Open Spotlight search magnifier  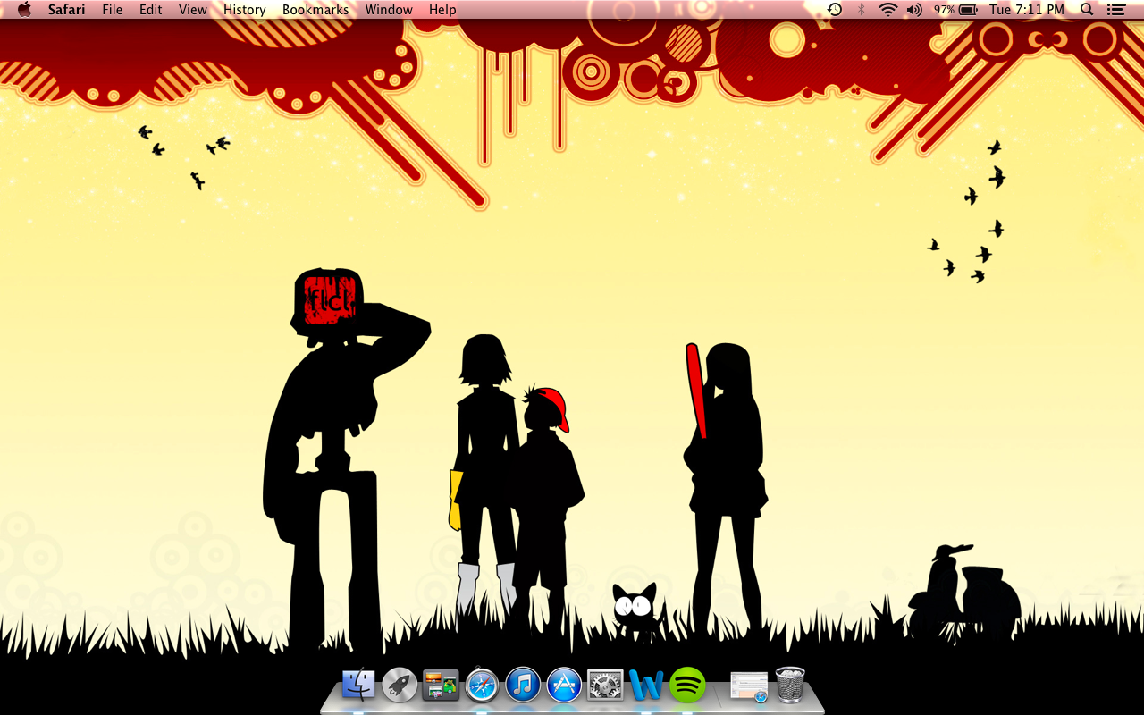[1087, 10]
